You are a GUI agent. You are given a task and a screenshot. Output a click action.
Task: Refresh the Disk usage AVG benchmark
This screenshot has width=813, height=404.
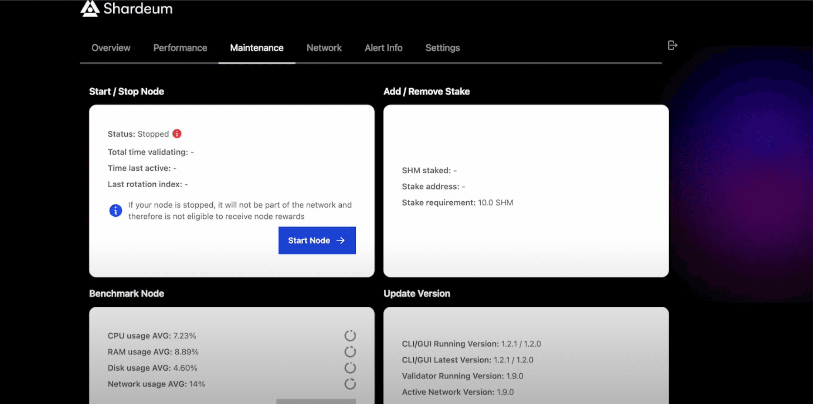coord(350,368)
